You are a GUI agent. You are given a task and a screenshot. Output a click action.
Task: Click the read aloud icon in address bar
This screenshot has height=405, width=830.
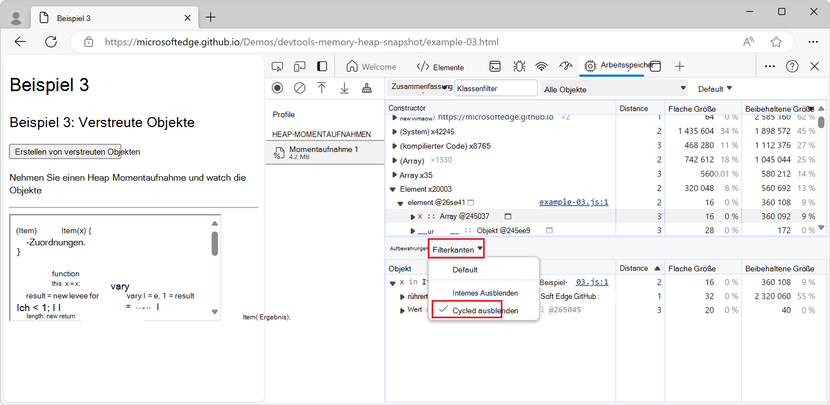[749, 42]
